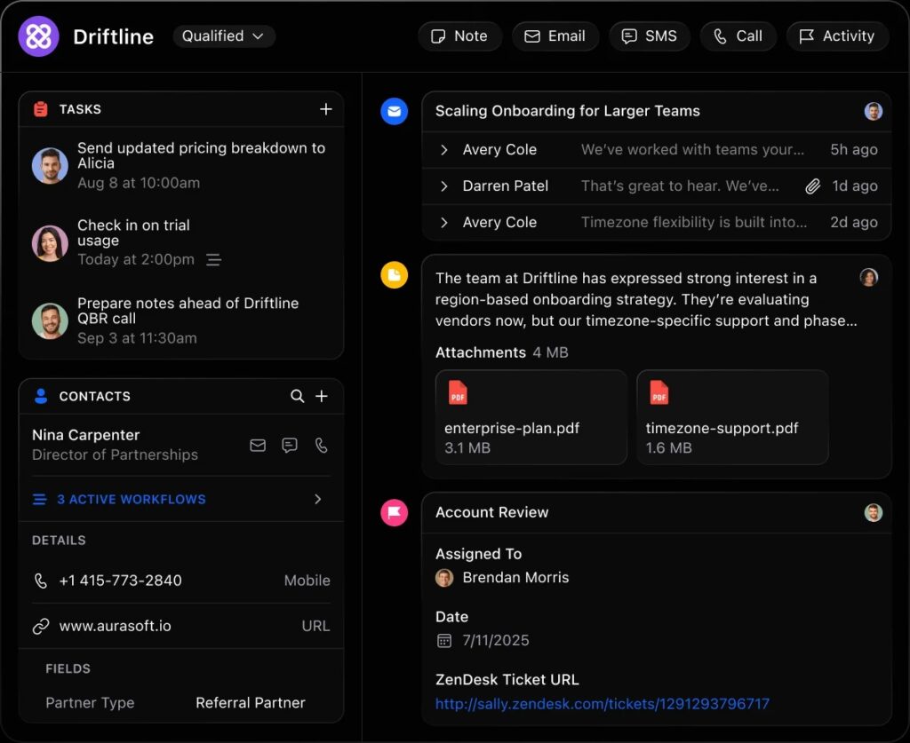Open the Scaling Onboarding for Larger Teams thread

click(568, 111)
